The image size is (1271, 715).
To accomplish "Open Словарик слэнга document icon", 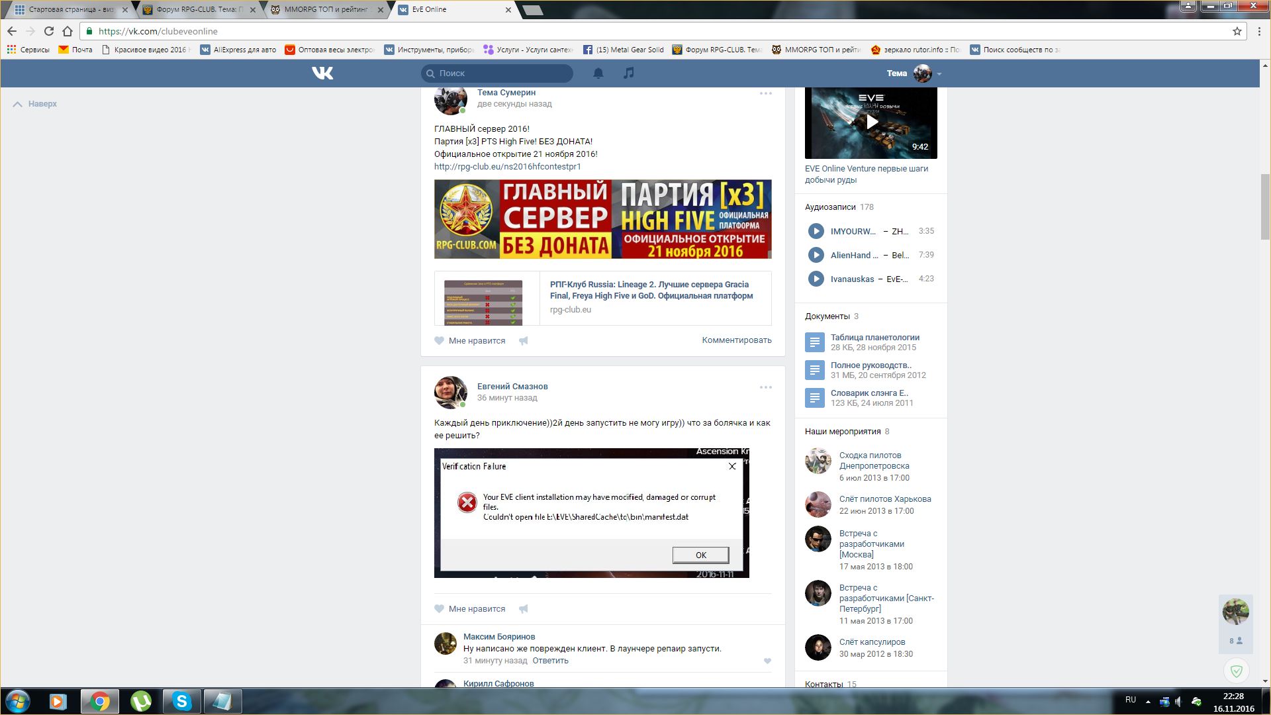I will click(815, 398).
